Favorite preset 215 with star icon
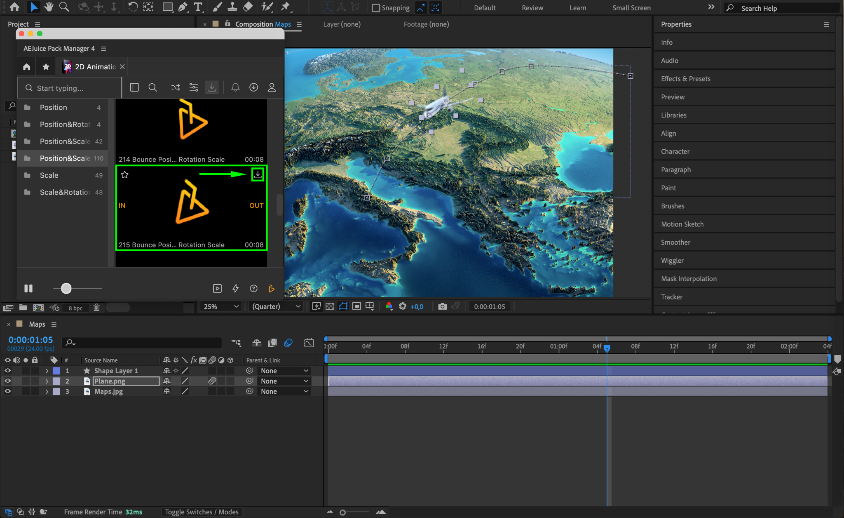Viewport: 844px width, 518px height. (x=125, y=174)
